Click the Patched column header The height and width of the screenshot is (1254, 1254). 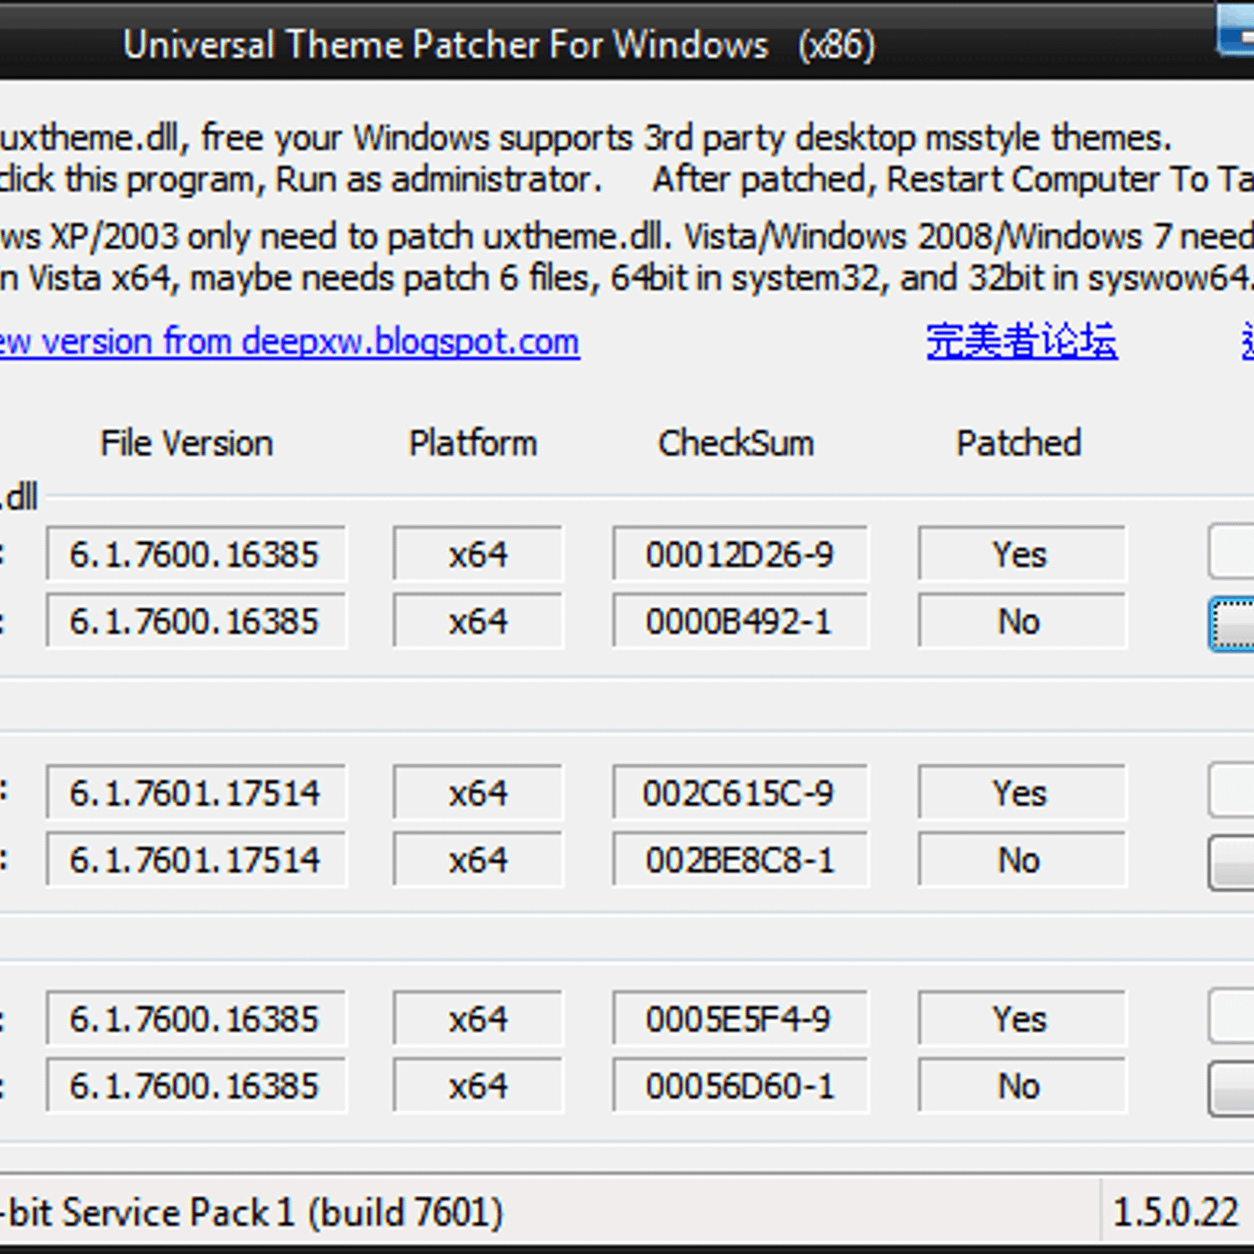[x=1019, y=444]
